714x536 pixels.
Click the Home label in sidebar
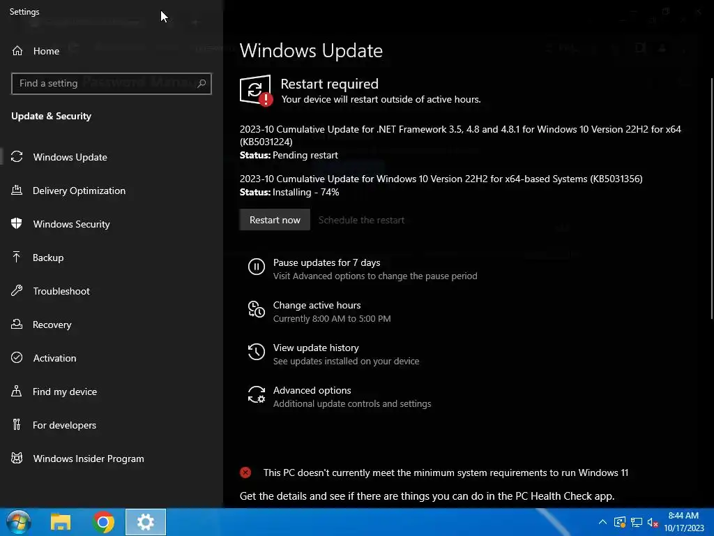coord(46,51)
